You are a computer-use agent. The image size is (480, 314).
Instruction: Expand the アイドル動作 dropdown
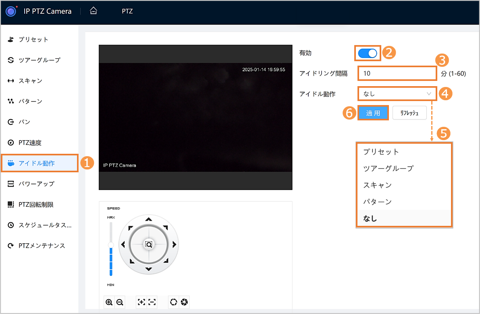[x=397, y=94]
